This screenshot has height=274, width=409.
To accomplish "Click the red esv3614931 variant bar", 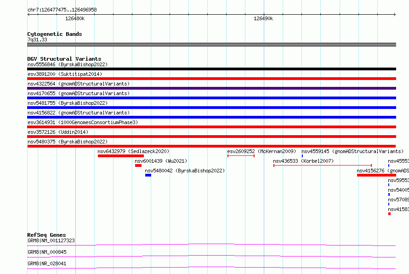I will [x=211, y=127].
